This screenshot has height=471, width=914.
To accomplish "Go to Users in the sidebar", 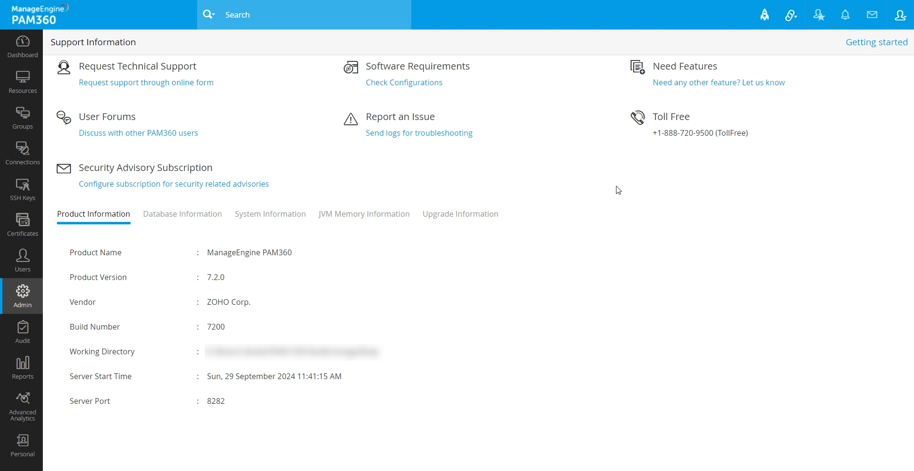I will point(22,261).
